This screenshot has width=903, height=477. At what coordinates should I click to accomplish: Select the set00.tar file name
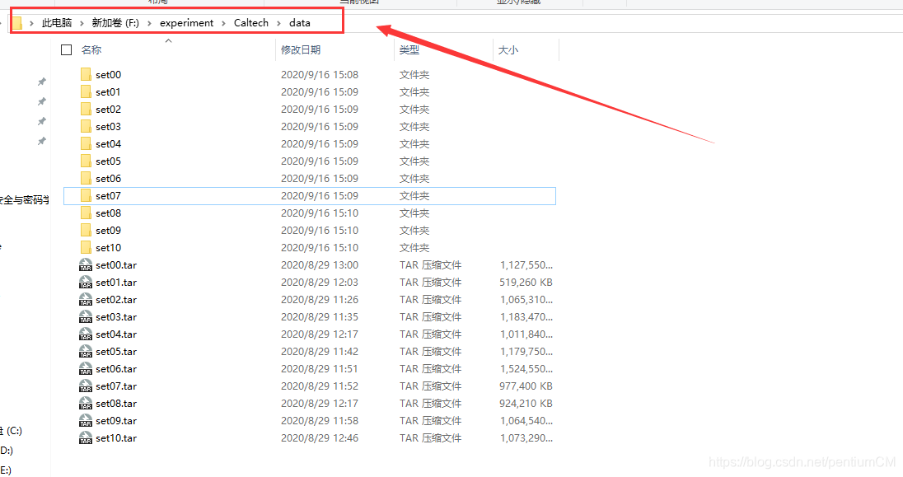(x=116, y=265)
